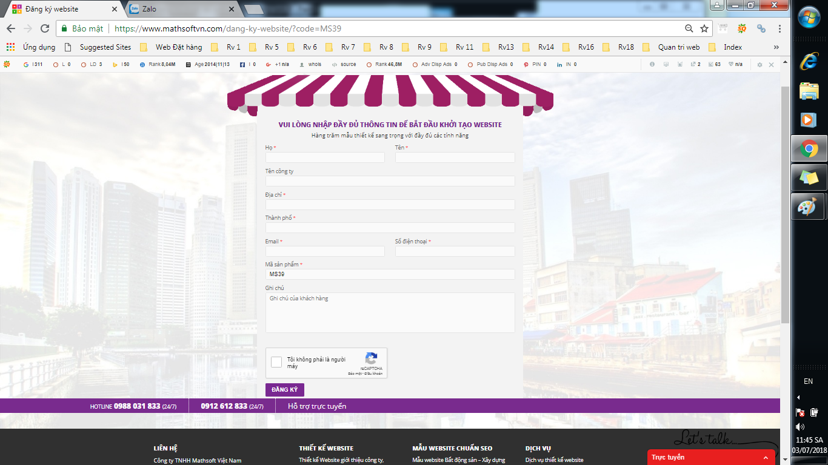Click the SEOquake Facebook likes parameter
Viewport: 828px width, 465px height.
248,64
